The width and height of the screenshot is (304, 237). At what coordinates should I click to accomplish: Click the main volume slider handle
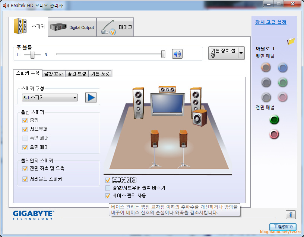163,54
